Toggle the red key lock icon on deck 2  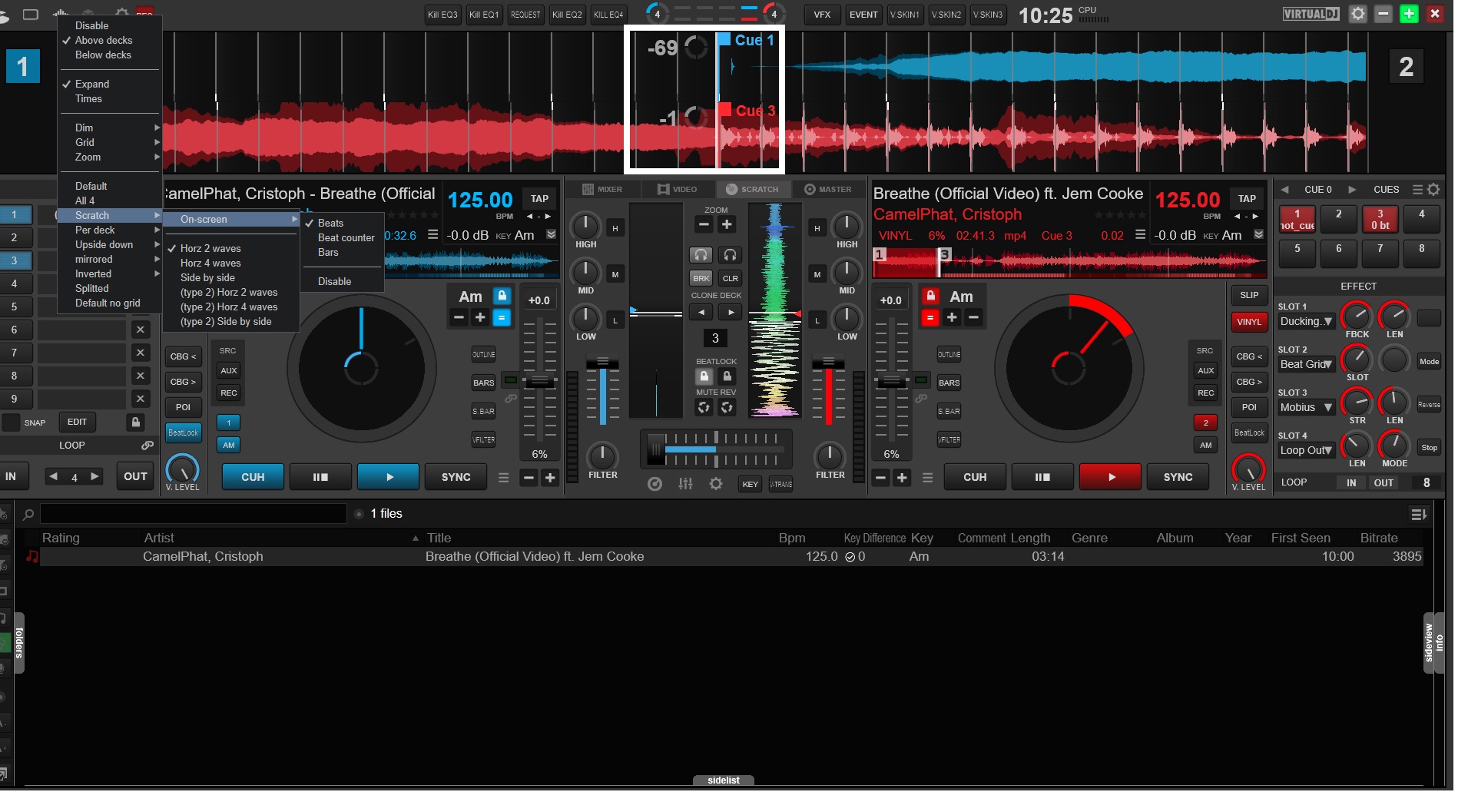930,296
